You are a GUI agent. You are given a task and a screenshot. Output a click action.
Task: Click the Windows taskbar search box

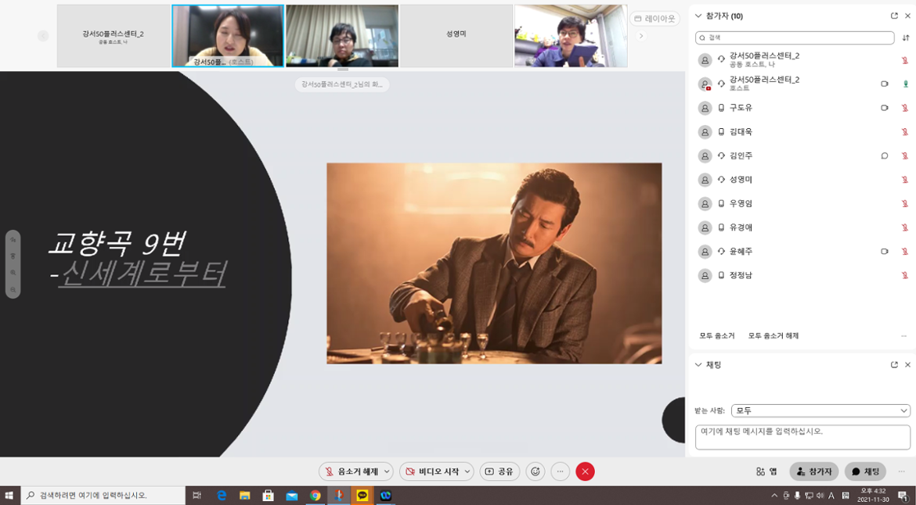click(103, 495)
